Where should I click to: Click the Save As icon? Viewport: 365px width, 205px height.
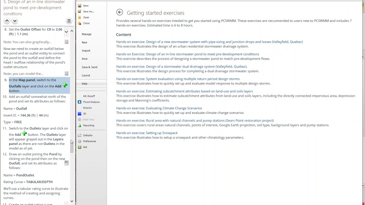(x=80, y=11)
